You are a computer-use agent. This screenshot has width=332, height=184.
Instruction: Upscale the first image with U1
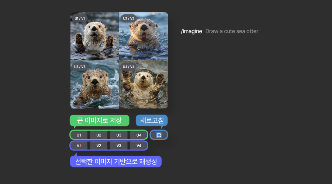coord(79,135)
